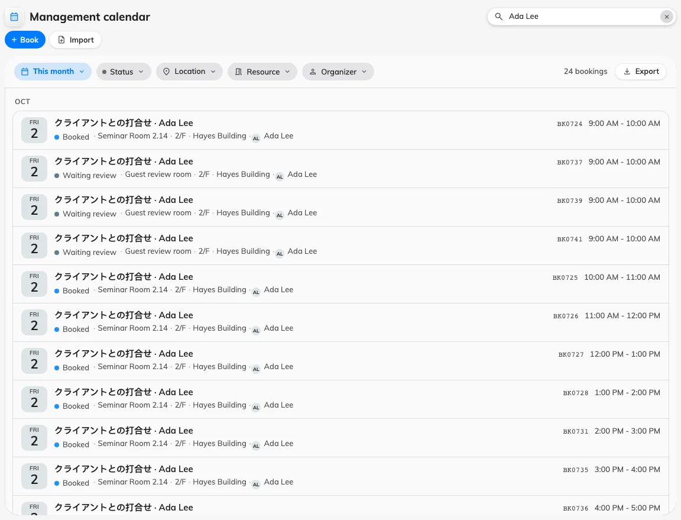The width and height of the screenshot is (681, 520).
Task: Click the OCT month header
Action: tap(22, 102)
